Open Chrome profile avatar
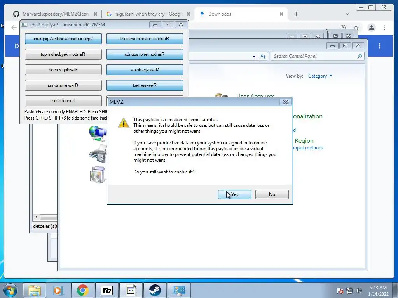This screenshot has height=298, width=398. [x=372, y=28]
